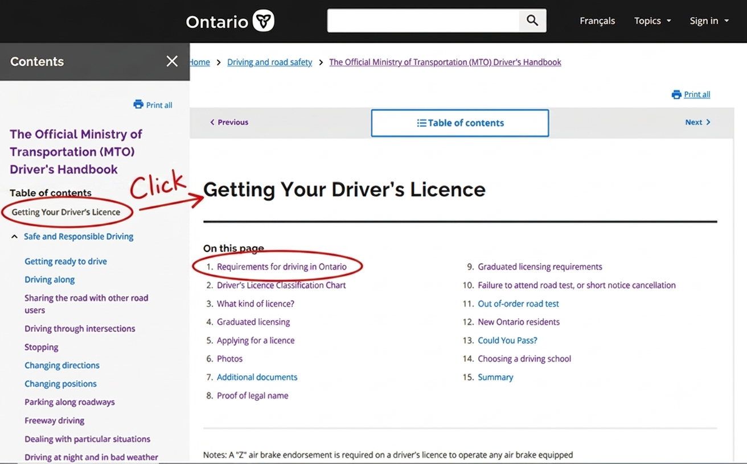Click the magnifying glass search button
The width and height of the screenshot is (747, 464).
pyautogui.click(x=532, y=21)
